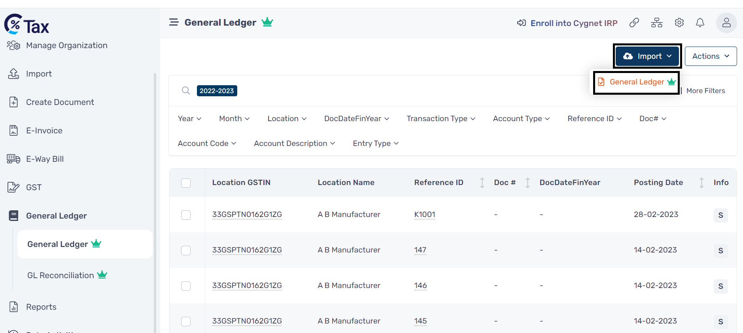The image size is (743, 333).
Task: Click the S info badge for K1001
Action: tap(720, 215)
